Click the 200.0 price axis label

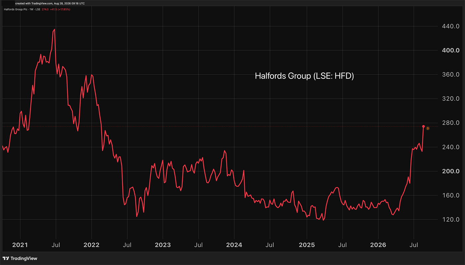(450, 171)
